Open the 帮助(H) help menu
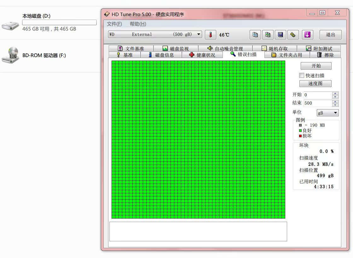This screenshot has width=353, height=258. click(x=138, y=24)
